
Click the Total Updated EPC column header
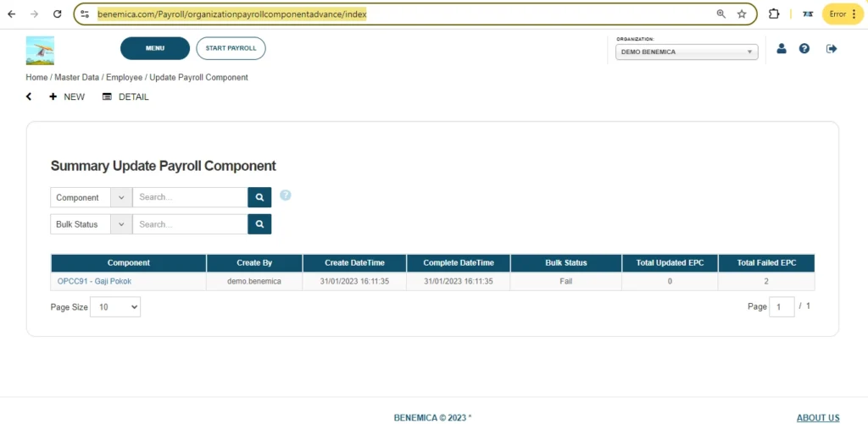coord(670,263)
